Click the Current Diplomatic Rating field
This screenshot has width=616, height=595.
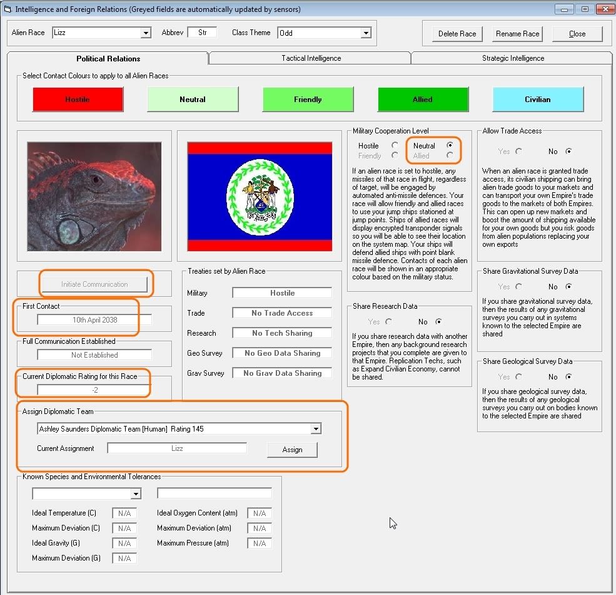(x=94, y=390)
